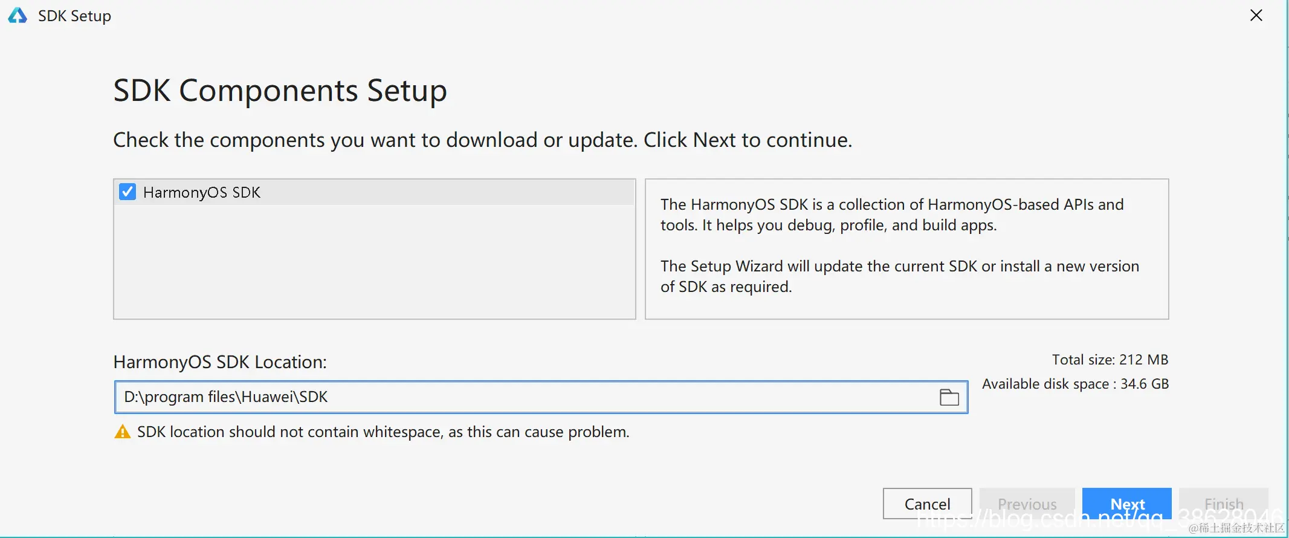The height and width of the screenshot is (538, 1289).
Task: Go to the Previous setup step
Action: (x=1027, y=504)
